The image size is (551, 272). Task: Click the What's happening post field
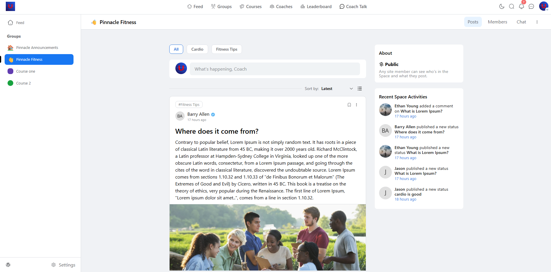[275, 69]
